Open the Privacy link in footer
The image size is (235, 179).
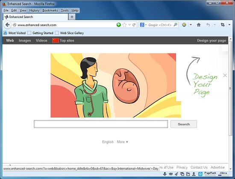(182, 167)
